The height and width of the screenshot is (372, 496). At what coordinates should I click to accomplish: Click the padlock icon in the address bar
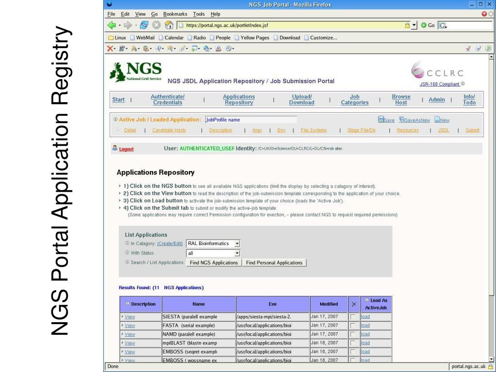click(407, 25)
